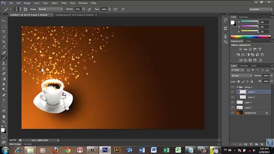Select the Eraser tool
This screenshot has height=154, width=274.
4,74
